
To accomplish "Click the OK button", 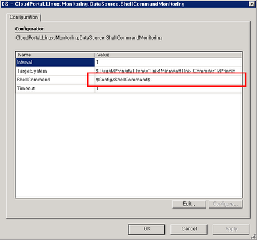I will pyautogui.click(x=147, y=229).
